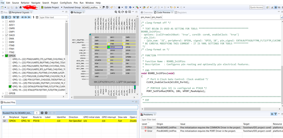This screenshot has height=138, width=283.
Task: Select the yellow OSC block on chip
Action: [x=115, y=60]
